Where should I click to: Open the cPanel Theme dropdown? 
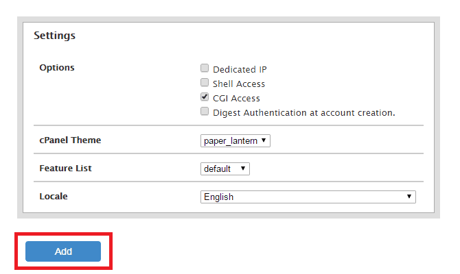pos(235,140)
